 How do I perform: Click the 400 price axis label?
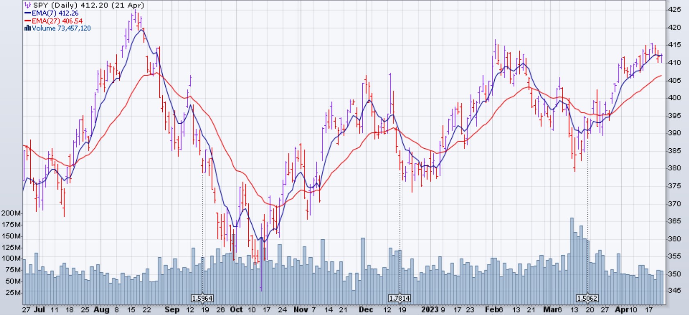coord(674,98)
